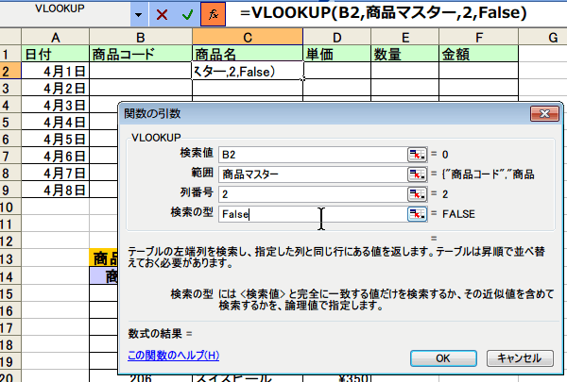Open the Name Box dropdown arrow

[x=138, y=14]
